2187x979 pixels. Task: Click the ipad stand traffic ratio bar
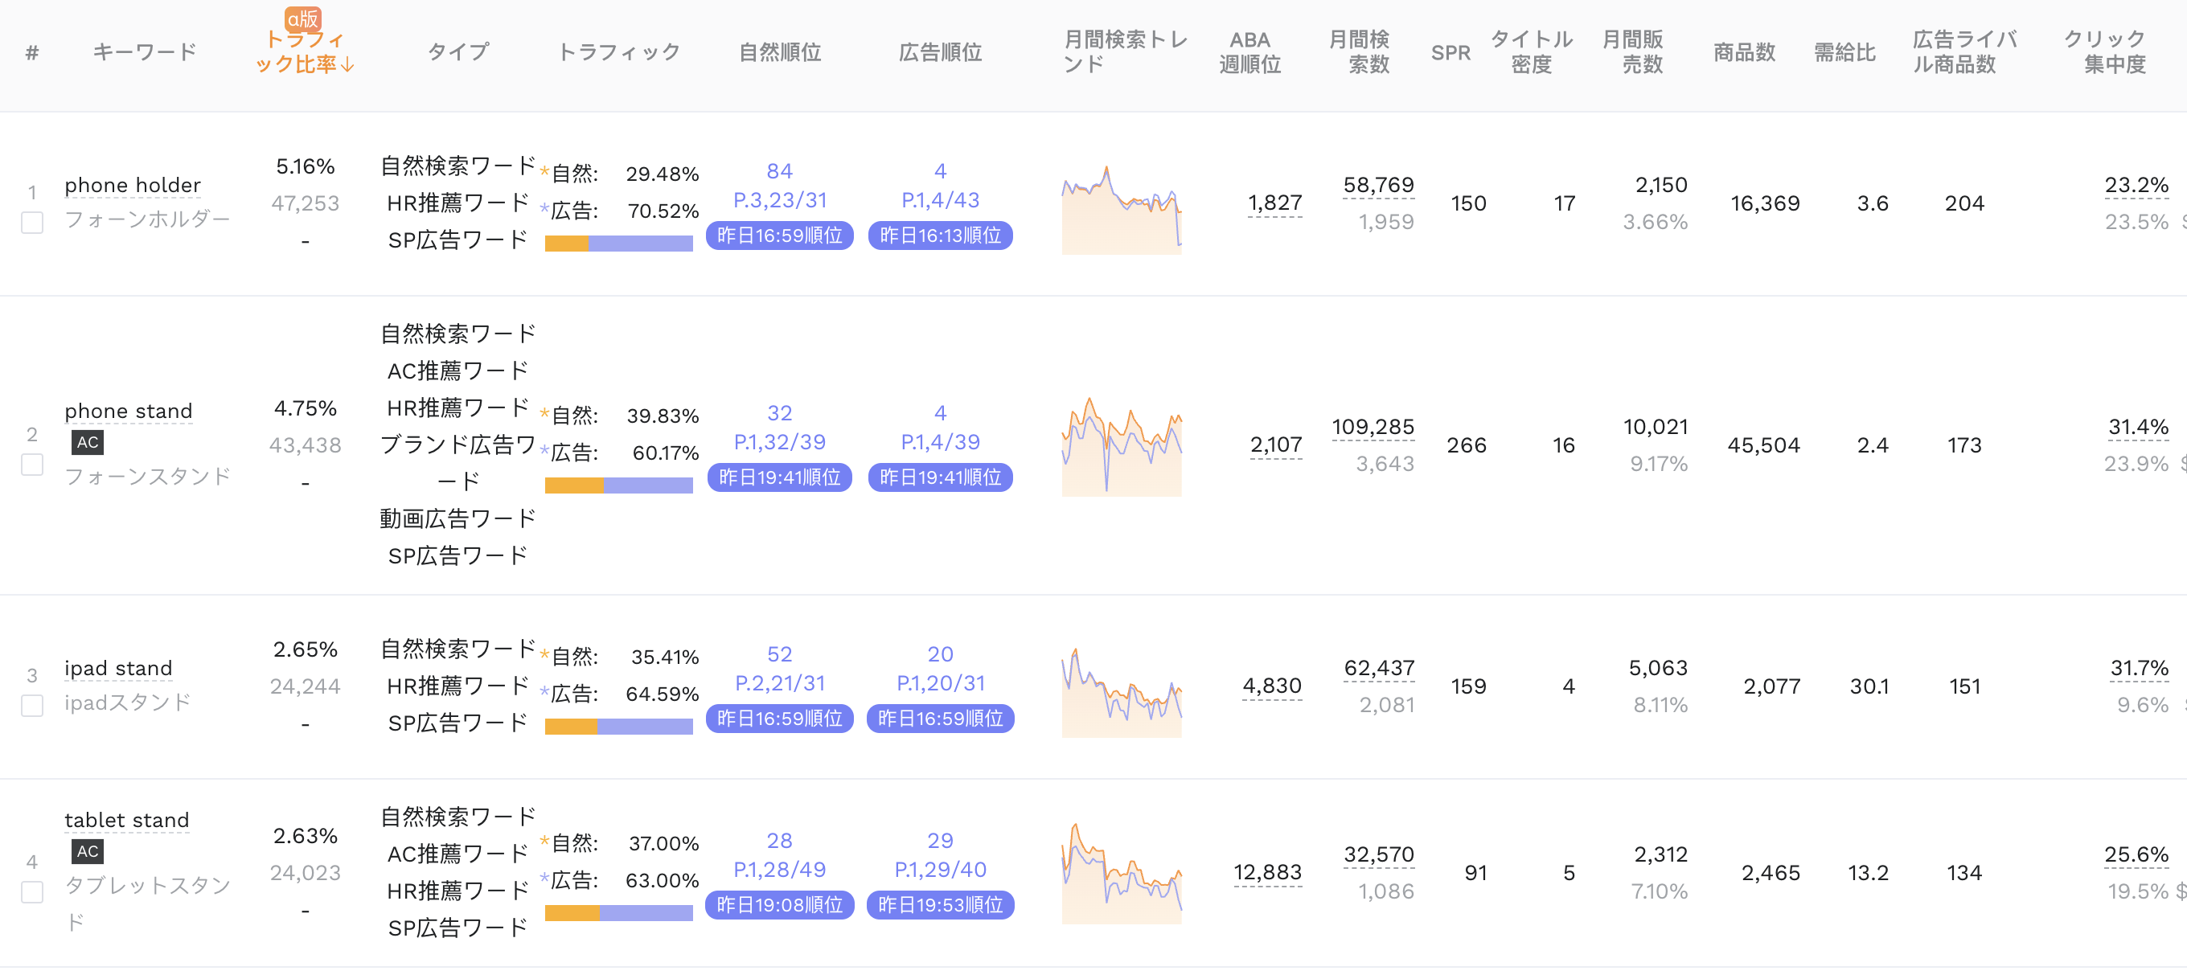pyautogui.click(x=619, y=727)
